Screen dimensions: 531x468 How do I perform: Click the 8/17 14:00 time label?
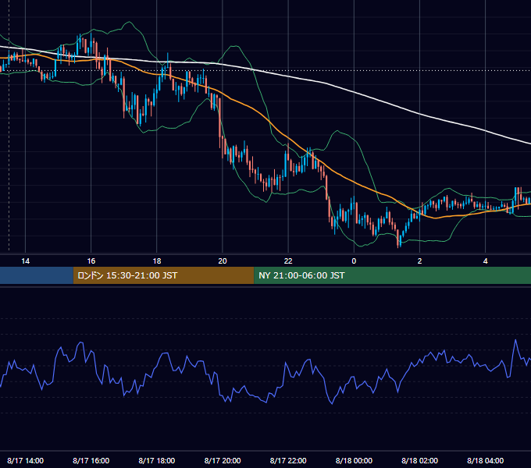pos(26,460)
